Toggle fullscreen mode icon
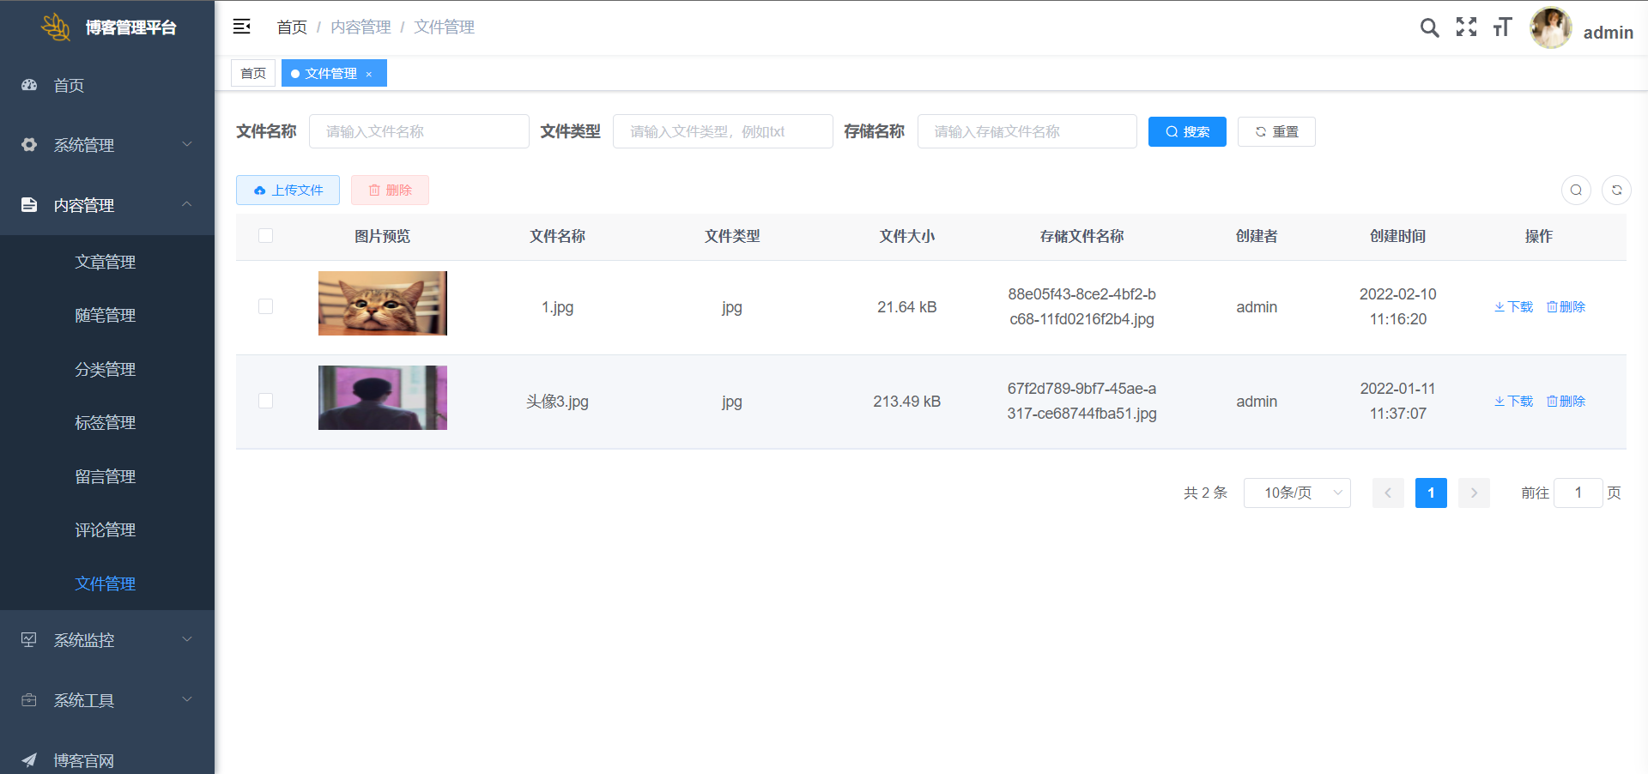Screen dimensions: 1648x774 pos(1466,27)
